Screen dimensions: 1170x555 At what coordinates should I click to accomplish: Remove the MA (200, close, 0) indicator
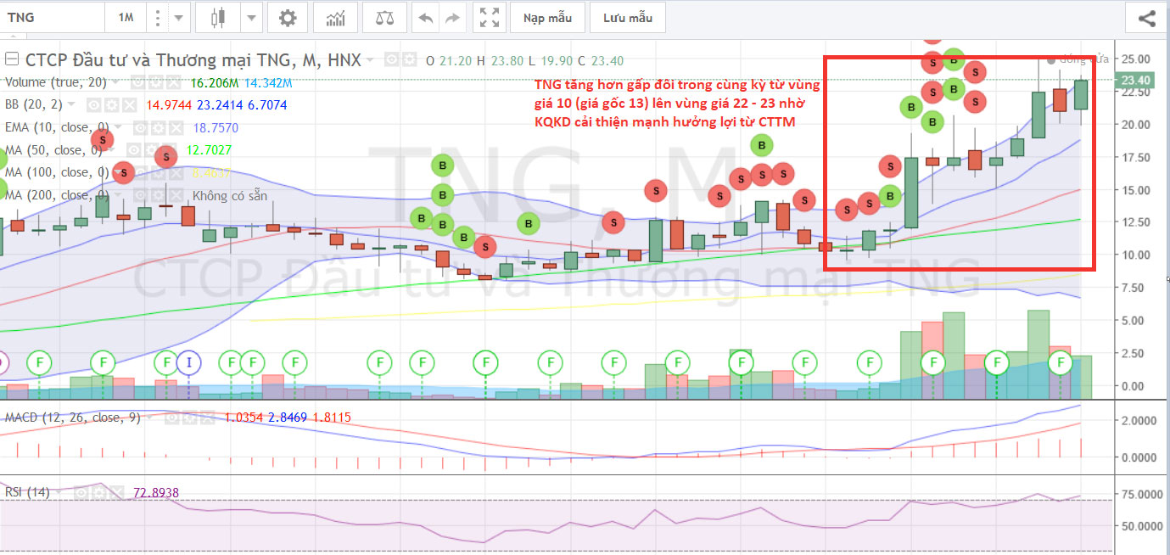176,196
